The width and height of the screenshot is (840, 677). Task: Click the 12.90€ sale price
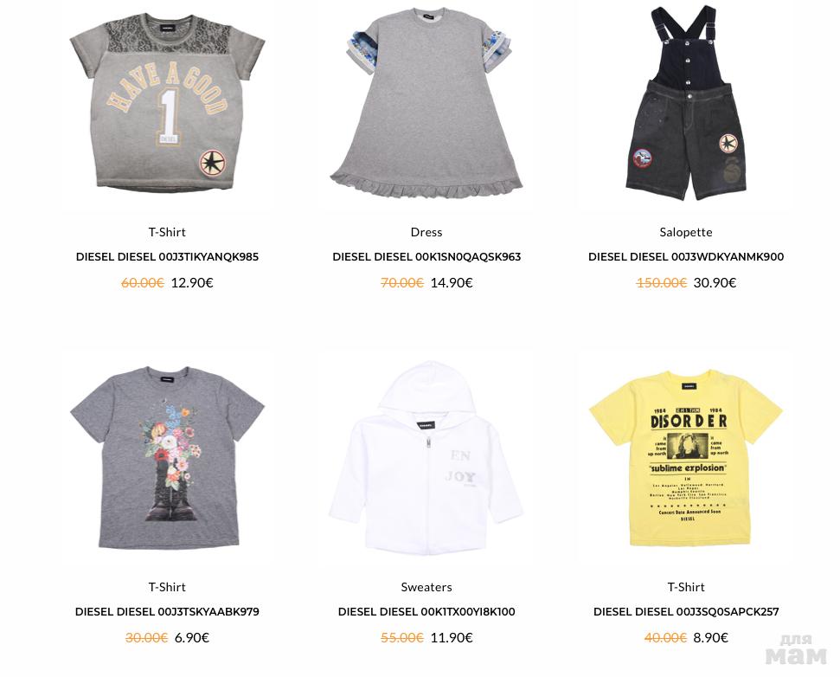coord(192,282)
